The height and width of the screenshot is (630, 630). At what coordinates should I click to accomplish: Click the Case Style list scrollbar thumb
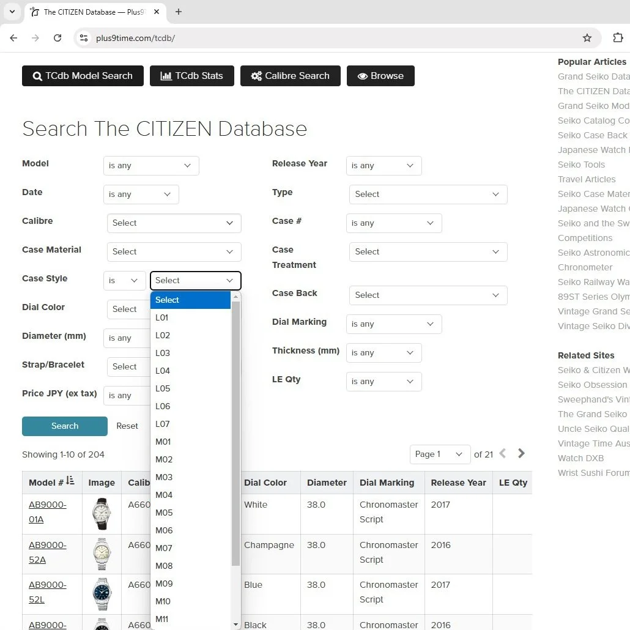coord(236,433)
